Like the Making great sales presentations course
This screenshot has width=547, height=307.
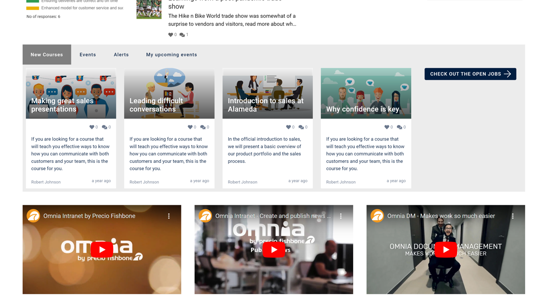[92, 127]
